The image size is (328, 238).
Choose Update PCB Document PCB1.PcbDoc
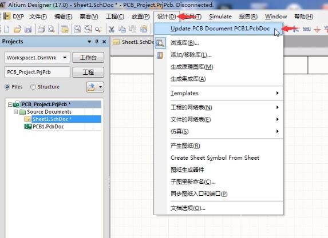click(219, 29)
